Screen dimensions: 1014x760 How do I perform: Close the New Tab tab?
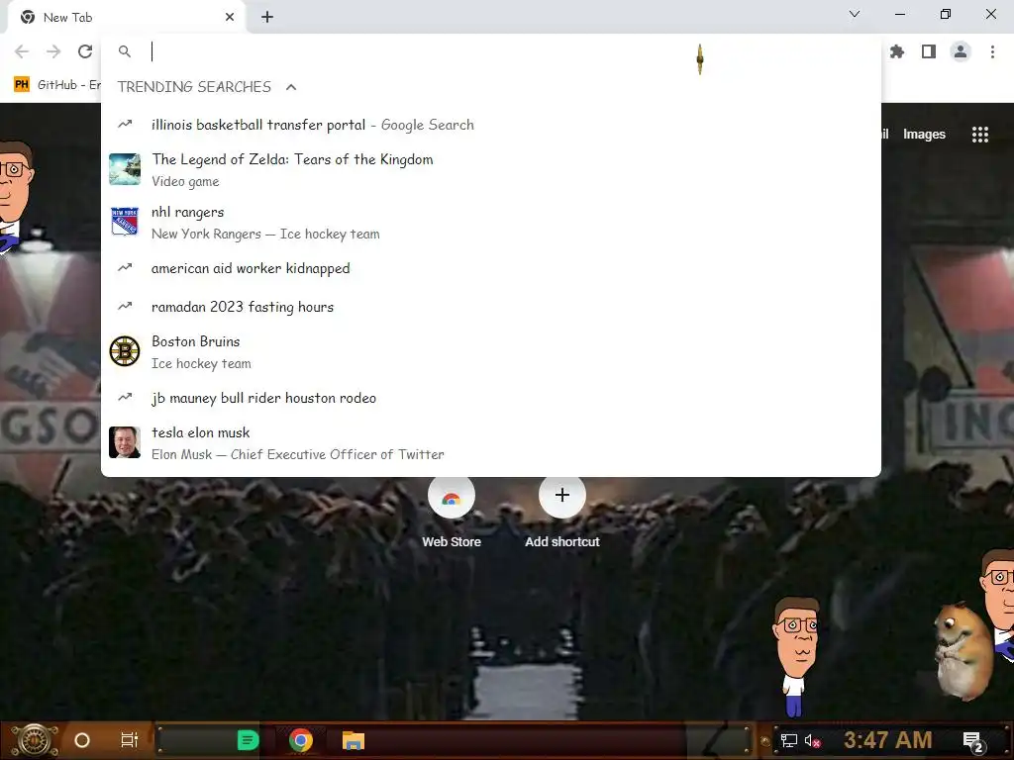pyautogui.click(x=230, y=18)
